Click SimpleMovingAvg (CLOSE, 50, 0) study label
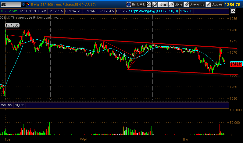 [x=153, y=11]
